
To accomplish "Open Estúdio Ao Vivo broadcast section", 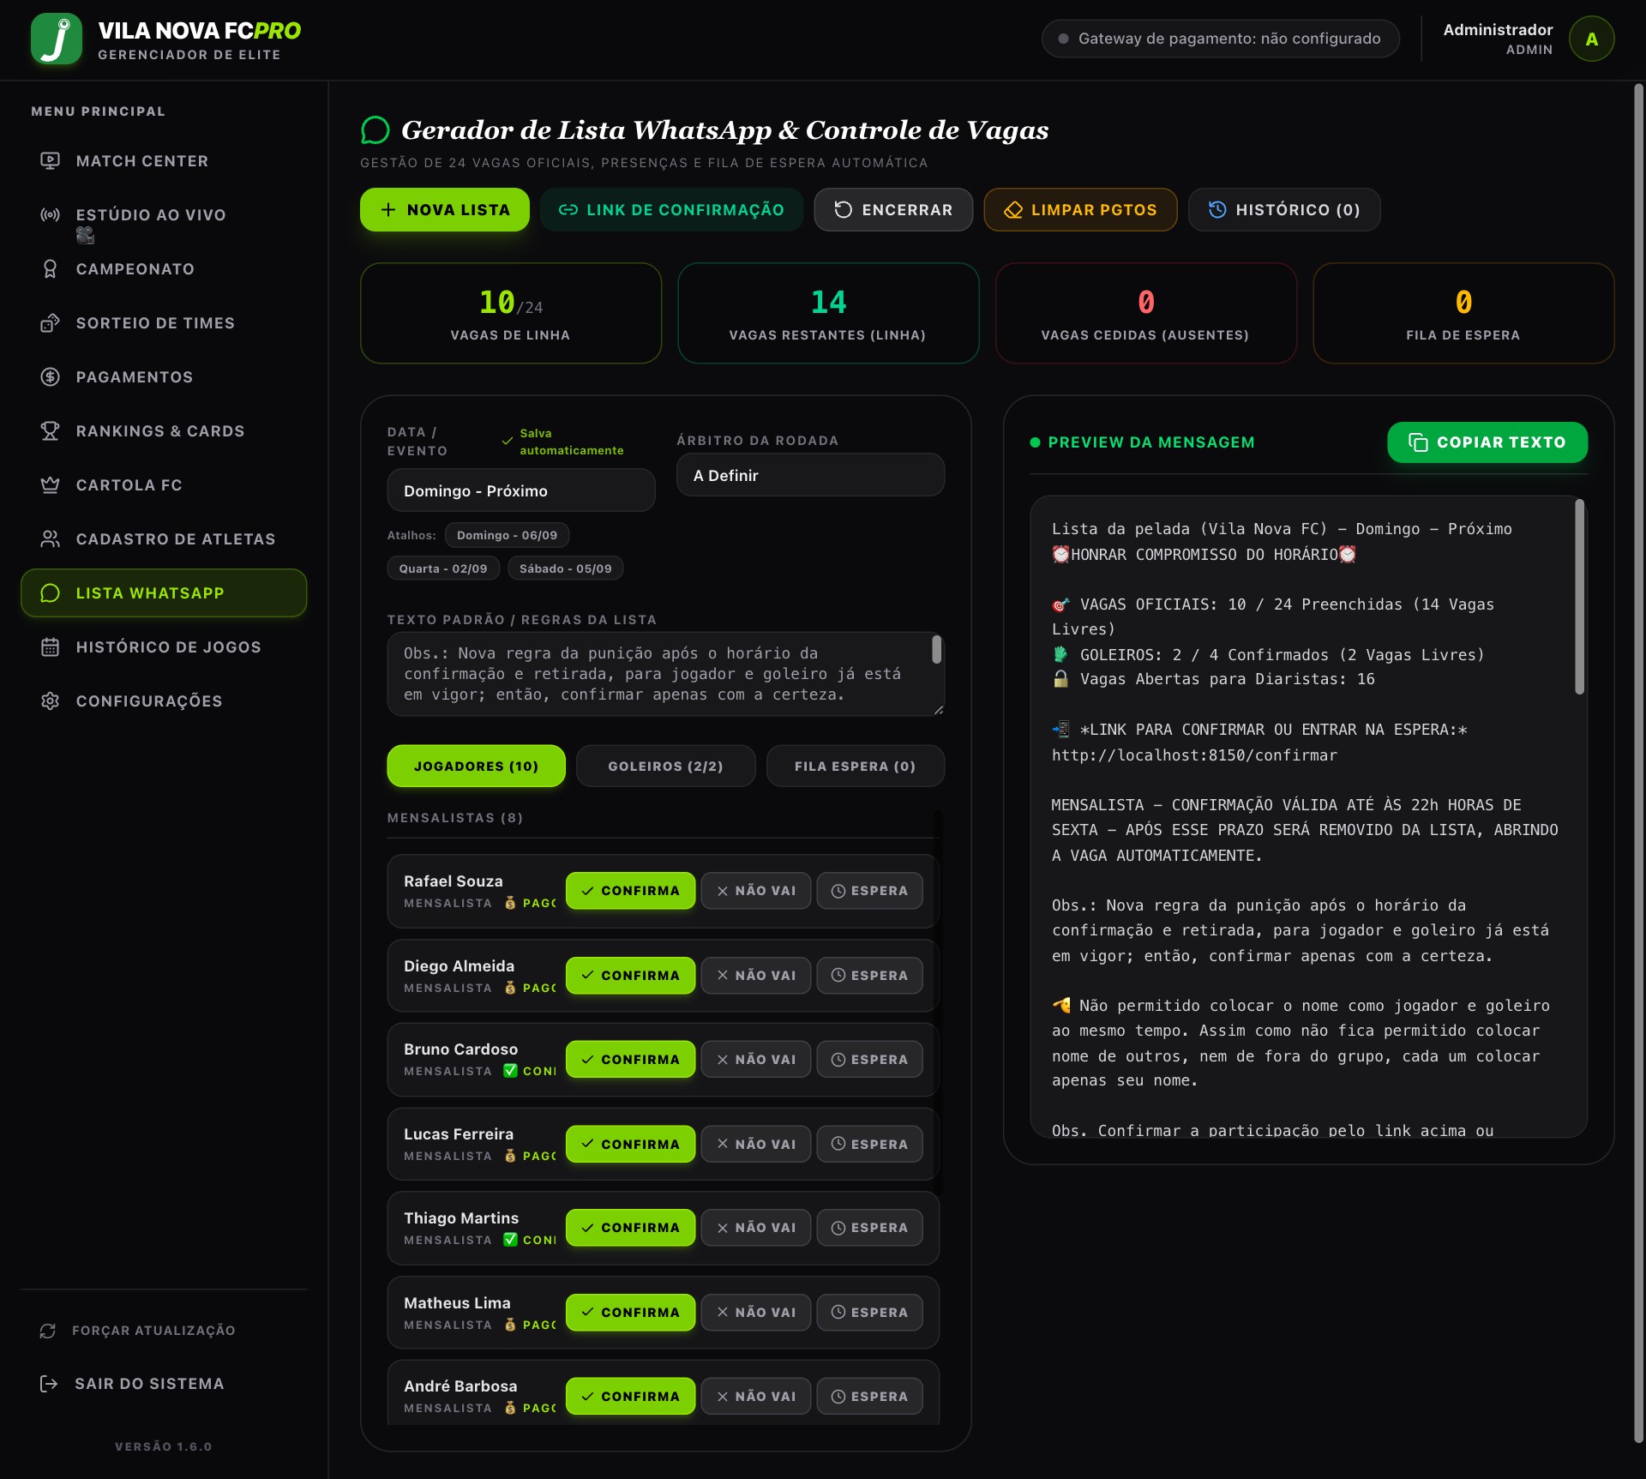I will click(x=164, y=215).
